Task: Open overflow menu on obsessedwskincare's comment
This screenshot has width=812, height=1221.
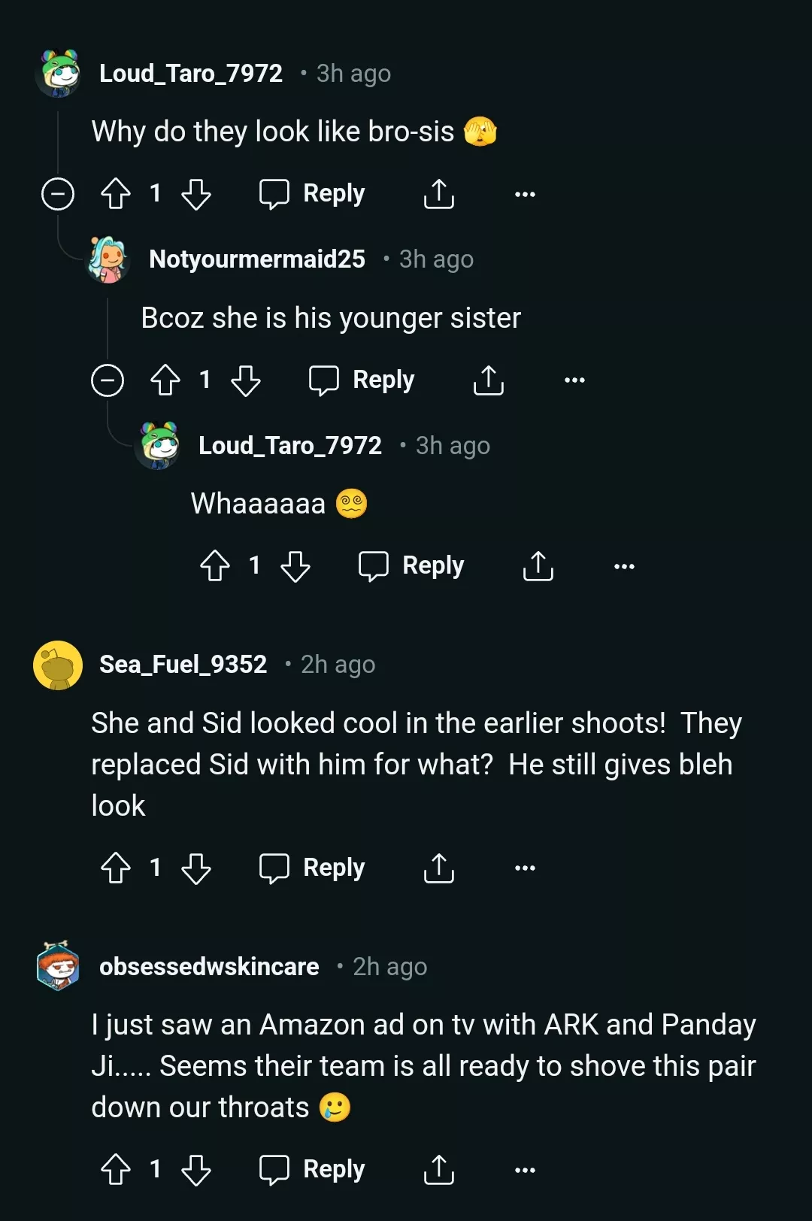Action: coord(525,1170)
